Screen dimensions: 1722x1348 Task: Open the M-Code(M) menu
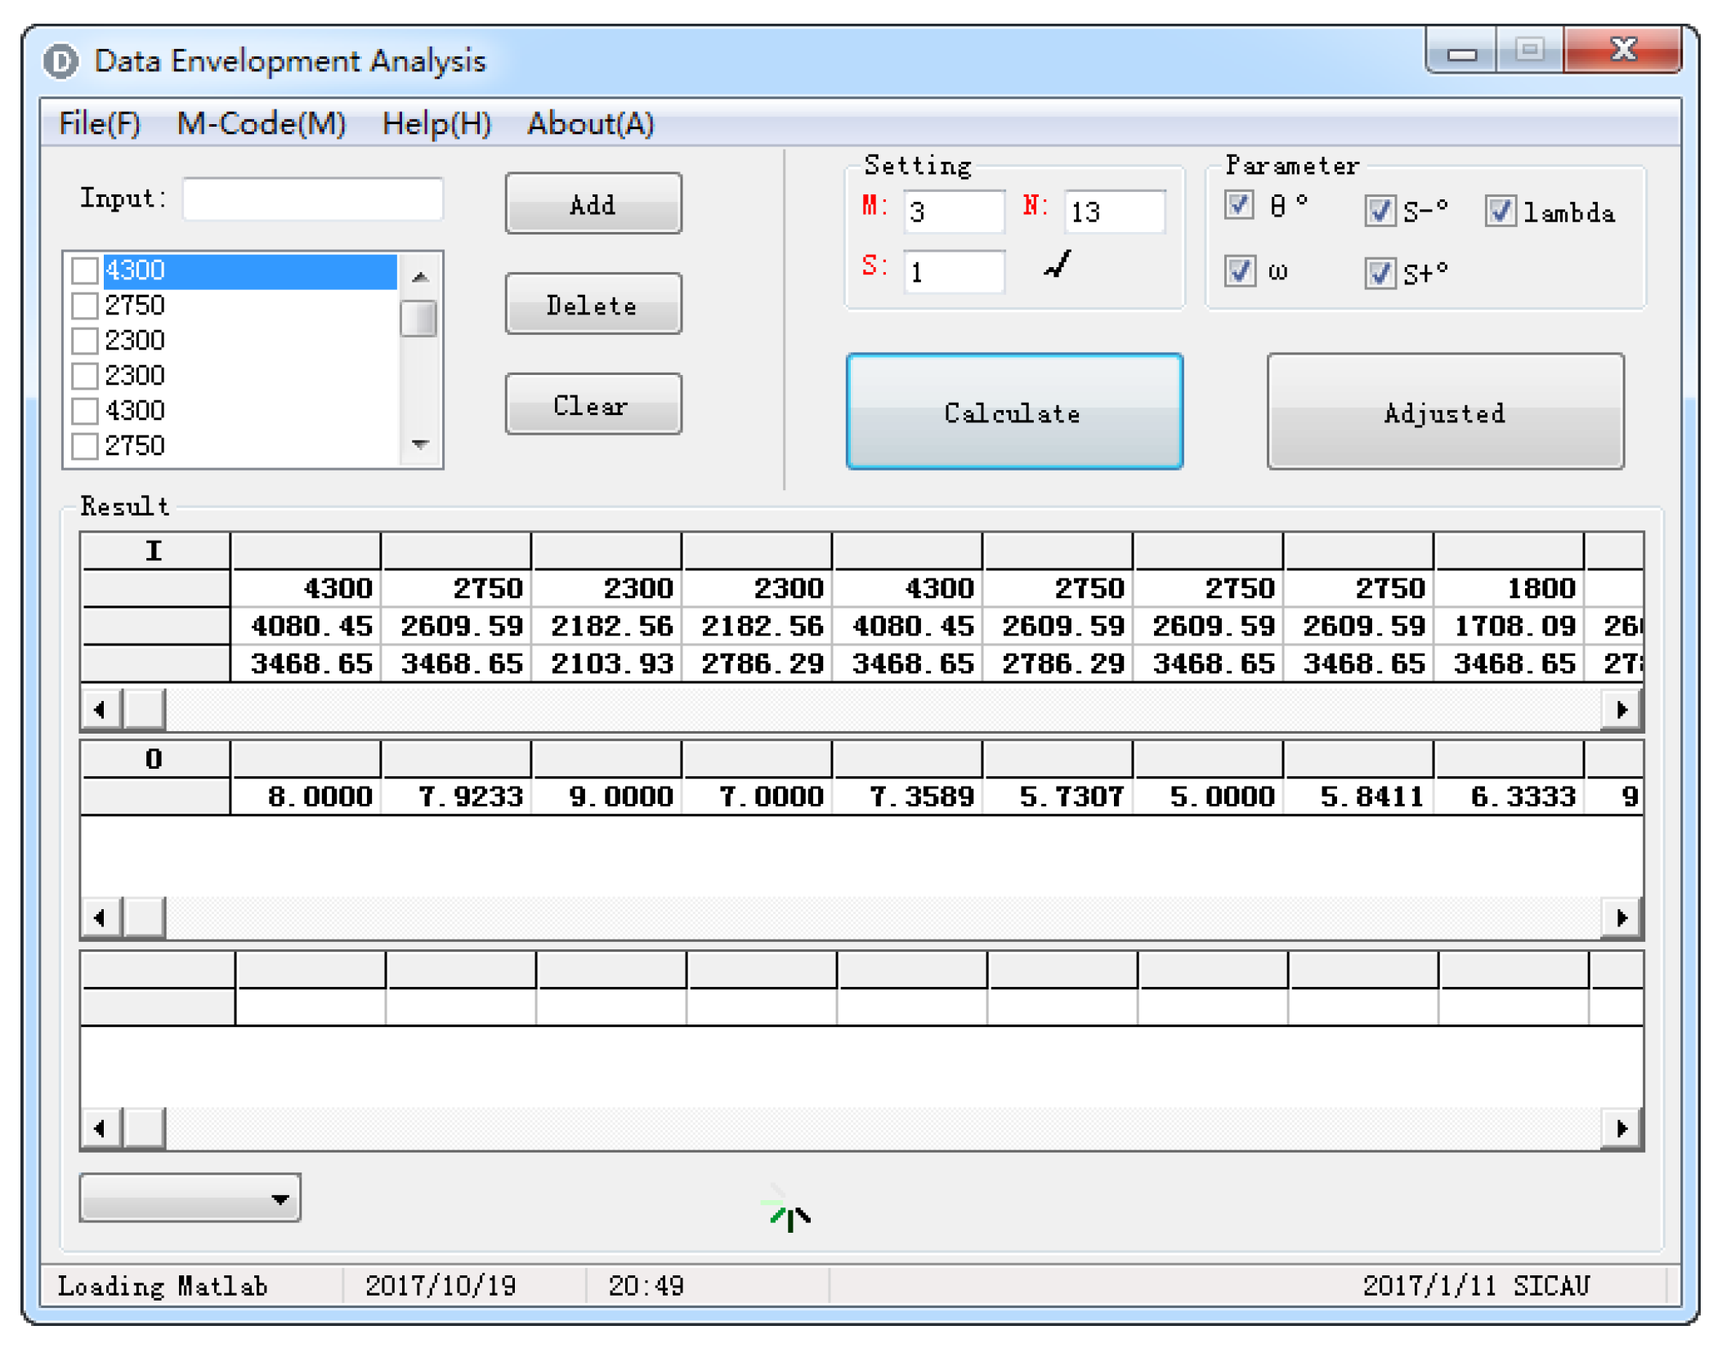[262, 124]
